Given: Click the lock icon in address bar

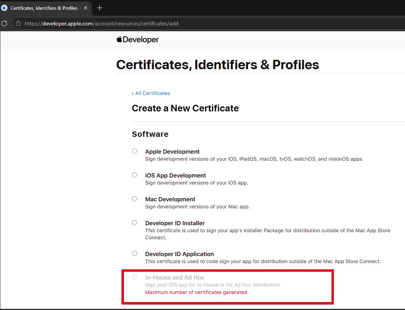Looking at the screenshot, I should (18, 23).
